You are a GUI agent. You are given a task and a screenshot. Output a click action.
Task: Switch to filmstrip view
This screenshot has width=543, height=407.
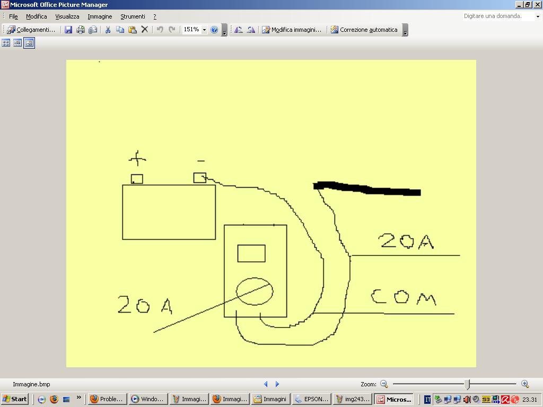click(x=17, y=43)
